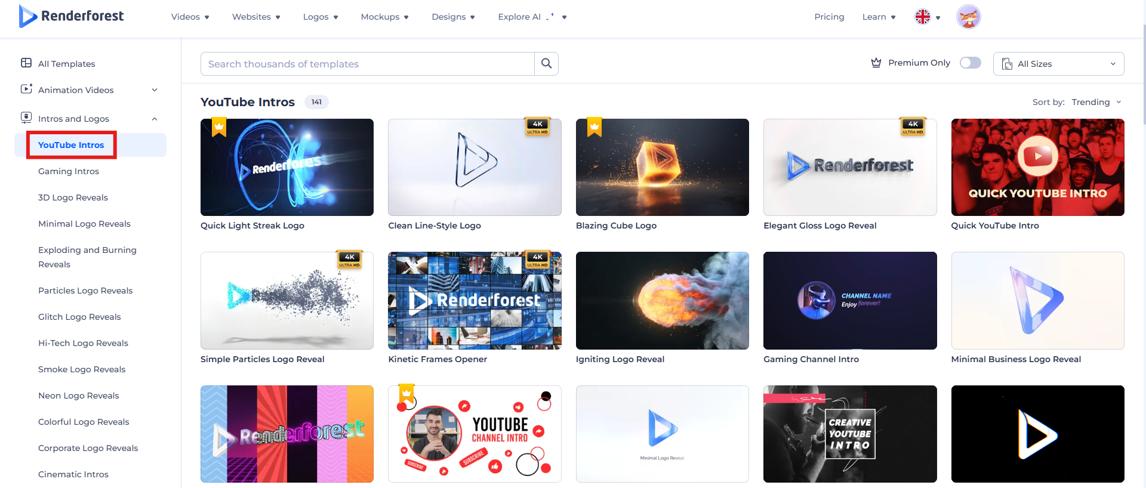Open the Videos dropdown menu
1146x488 pixels.
pyautogui.click(x=190, y=17)
